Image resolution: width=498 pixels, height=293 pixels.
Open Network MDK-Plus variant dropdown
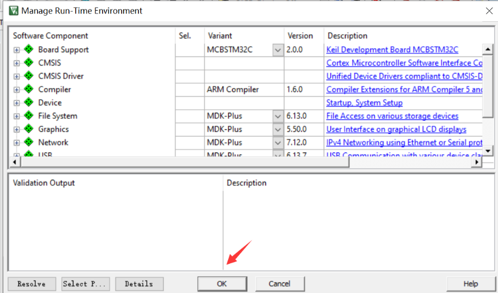point(278,143)
